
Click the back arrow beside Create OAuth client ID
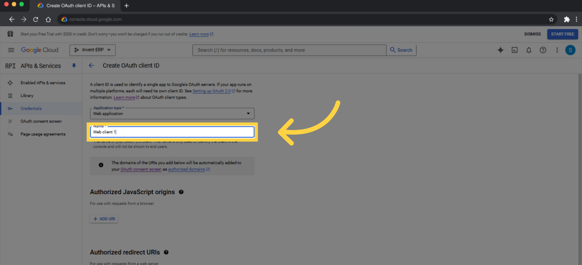[91, 65]
